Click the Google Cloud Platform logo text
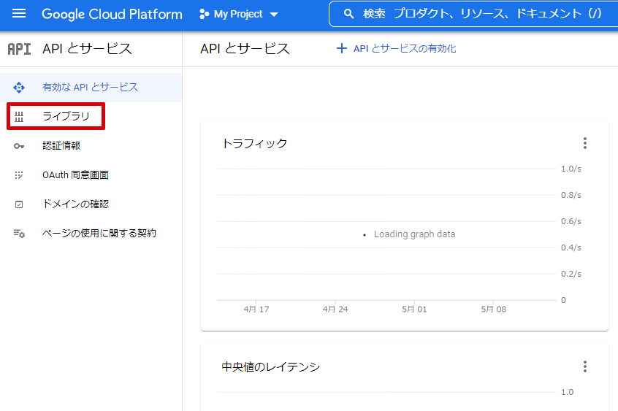 click(112, 14)
